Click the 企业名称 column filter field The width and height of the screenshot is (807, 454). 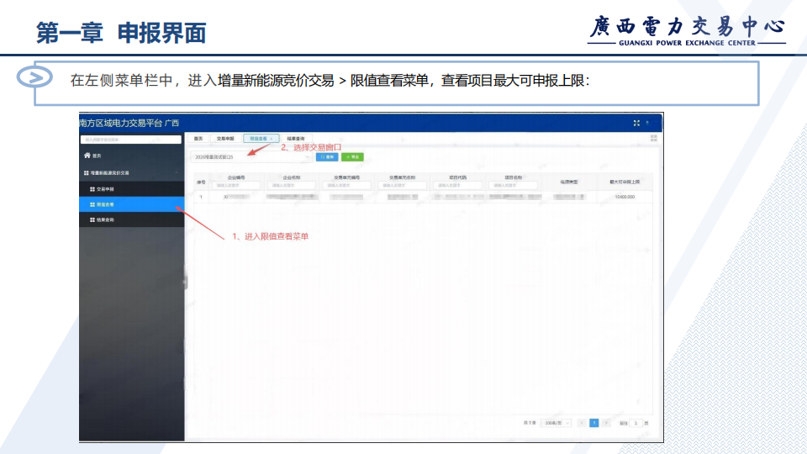(x=292, y=185)
